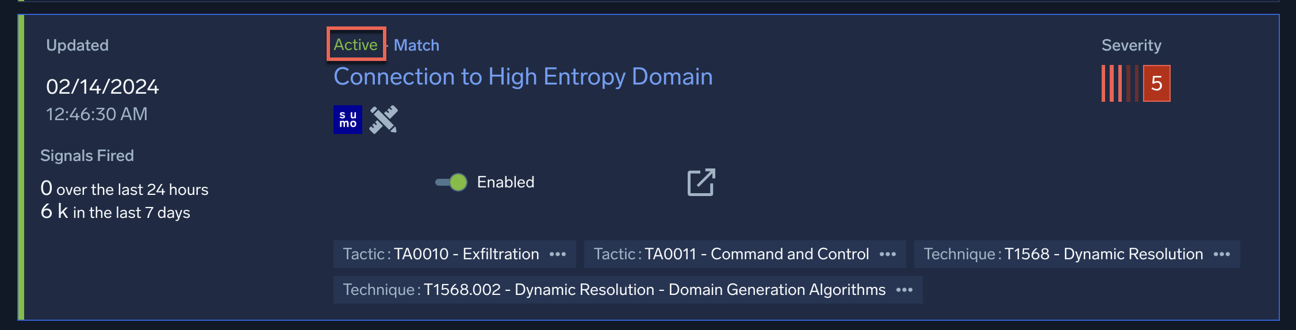Image resolution: width=1296 pixels, height=330 pixels.
Task: Click the red severity 5 badge
Action: (x=1156, y=84)
